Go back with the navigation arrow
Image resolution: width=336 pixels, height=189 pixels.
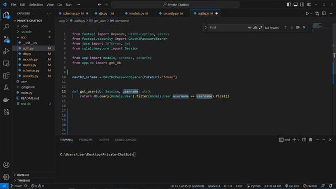(x=99, y=5)
